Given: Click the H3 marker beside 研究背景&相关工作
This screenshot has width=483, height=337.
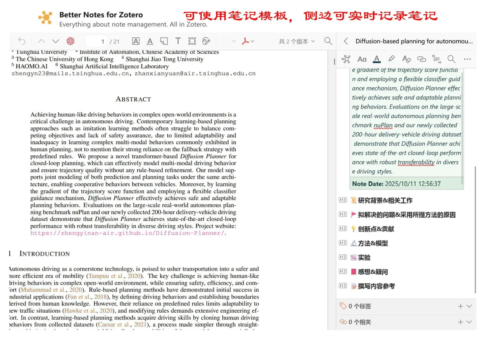Looking at the screenshot, I should click(x=343, y=200).
